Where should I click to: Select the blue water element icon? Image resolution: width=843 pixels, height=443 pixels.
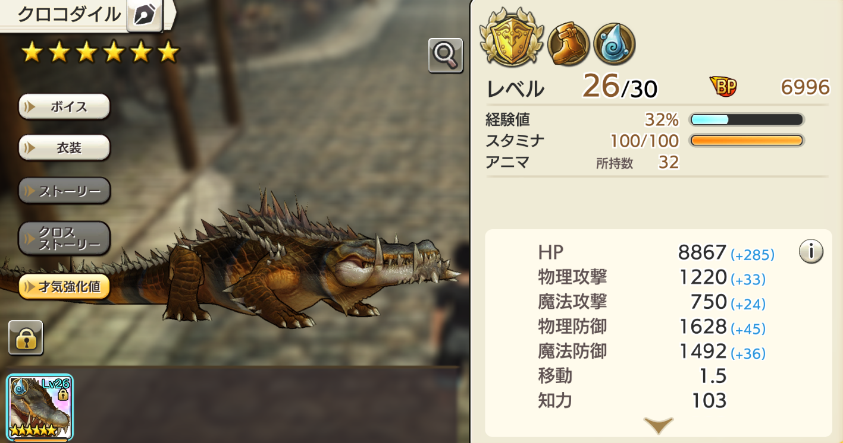tap(615, 44)
